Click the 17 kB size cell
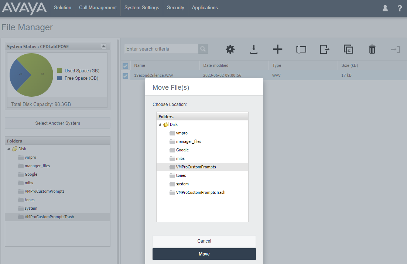The height and width of the screenshot is (264, 407). pyautogui.click(x=346, y=75)
